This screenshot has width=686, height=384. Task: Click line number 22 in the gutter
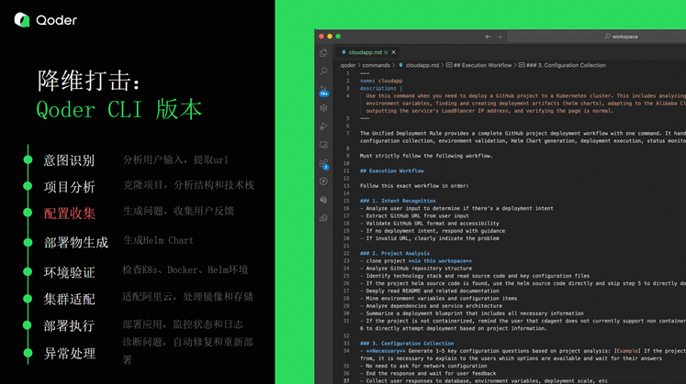346,253
